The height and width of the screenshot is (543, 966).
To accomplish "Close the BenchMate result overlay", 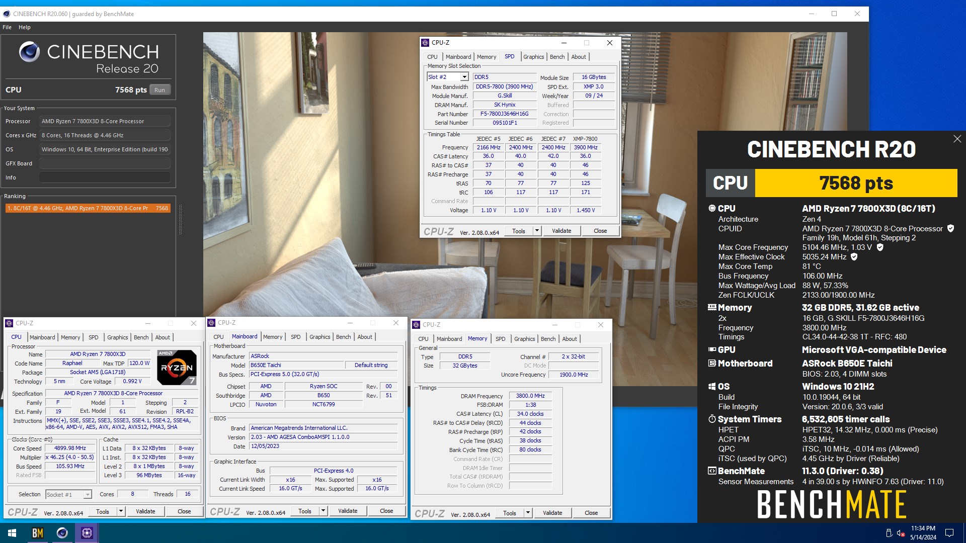I will pyautogui.click(x=957, y=139).
